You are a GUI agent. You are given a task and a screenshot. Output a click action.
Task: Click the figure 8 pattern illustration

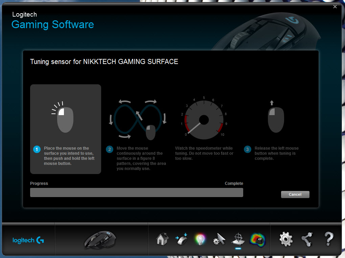point(138,120)
